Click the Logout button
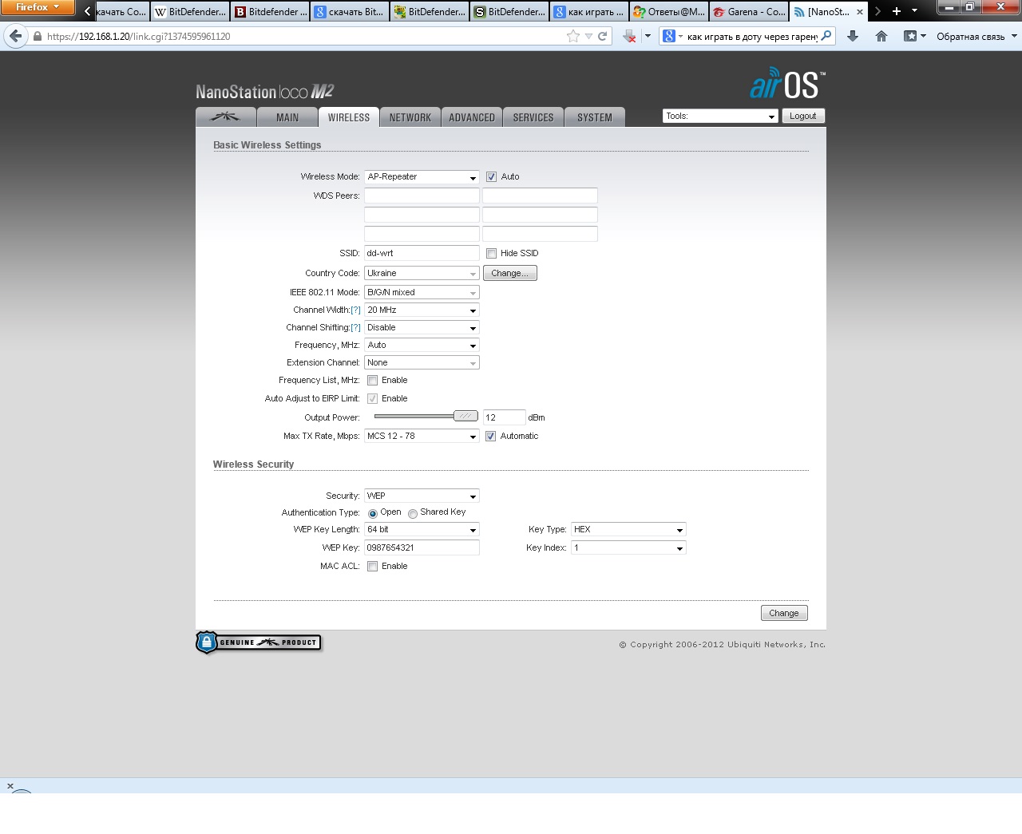This screenshot has width=1022, height=834. point(803,117)
